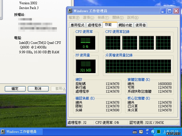Switch to the 應用程式 tab
The height and width of the screenshot is (136, 182).
click(x=77, y=25)
